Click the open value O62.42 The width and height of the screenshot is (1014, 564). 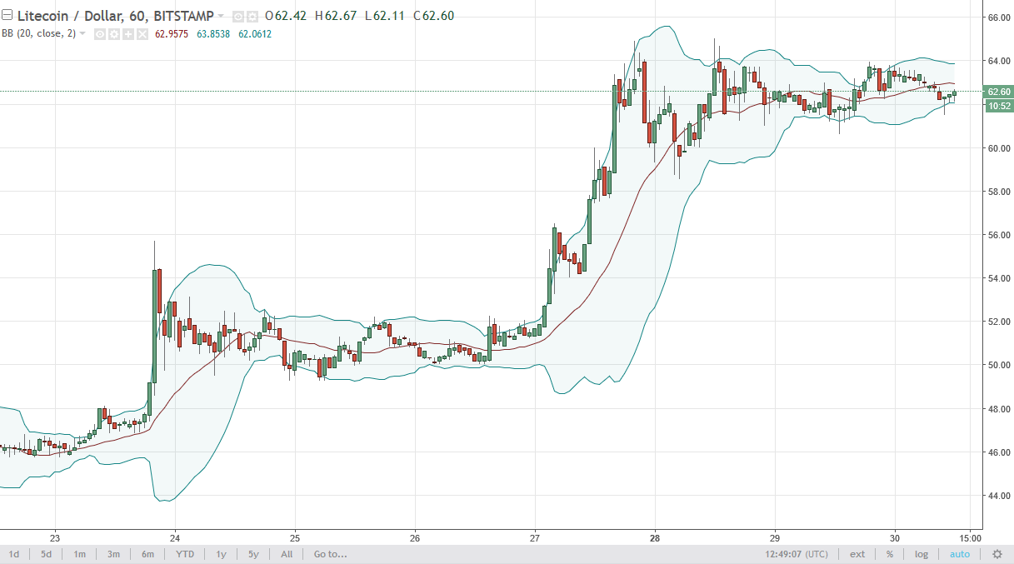coord(285,16)
